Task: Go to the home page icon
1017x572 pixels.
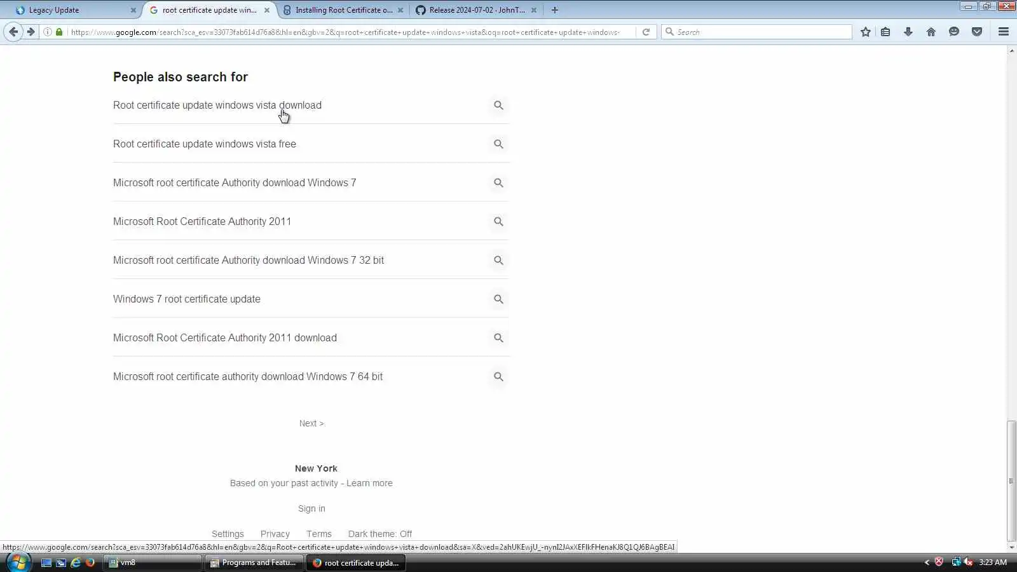Action: pyautogui.click(x=931, y=32)
